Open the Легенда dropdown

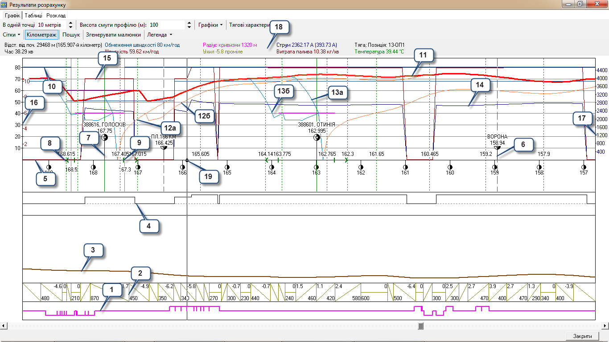[x=160, y=35]
